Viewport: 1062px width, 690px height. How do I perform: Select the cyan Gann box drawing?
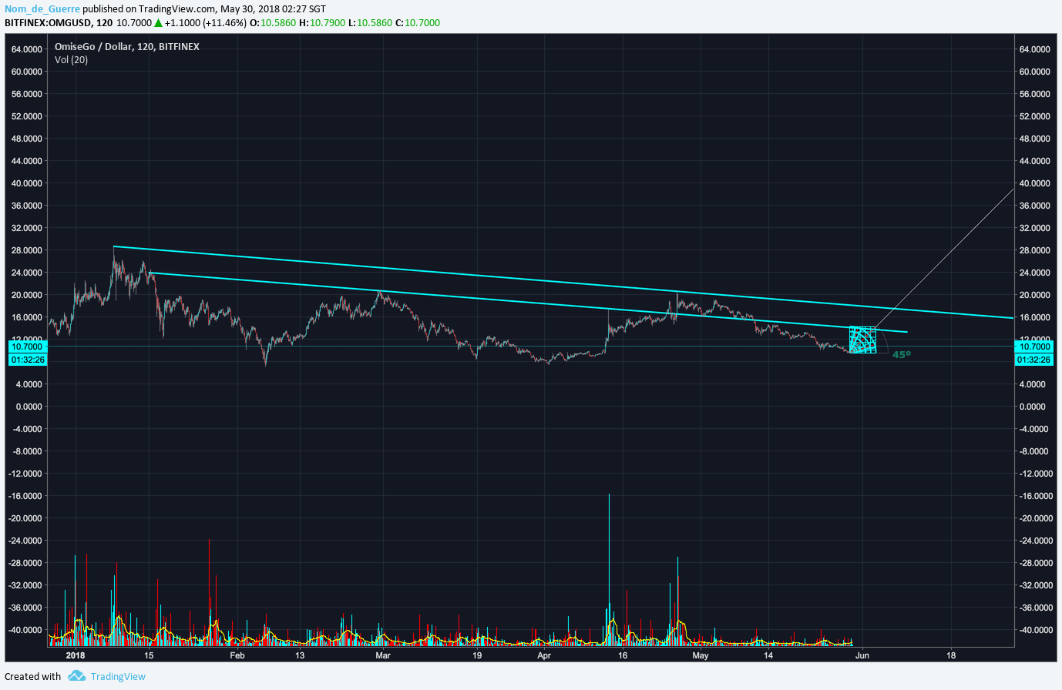click(862, 340)
